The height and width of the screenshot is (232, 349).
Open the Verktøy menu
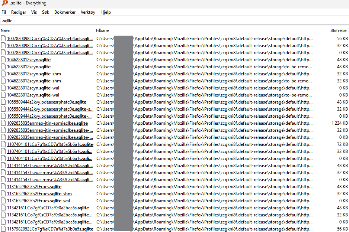[88, 12]
